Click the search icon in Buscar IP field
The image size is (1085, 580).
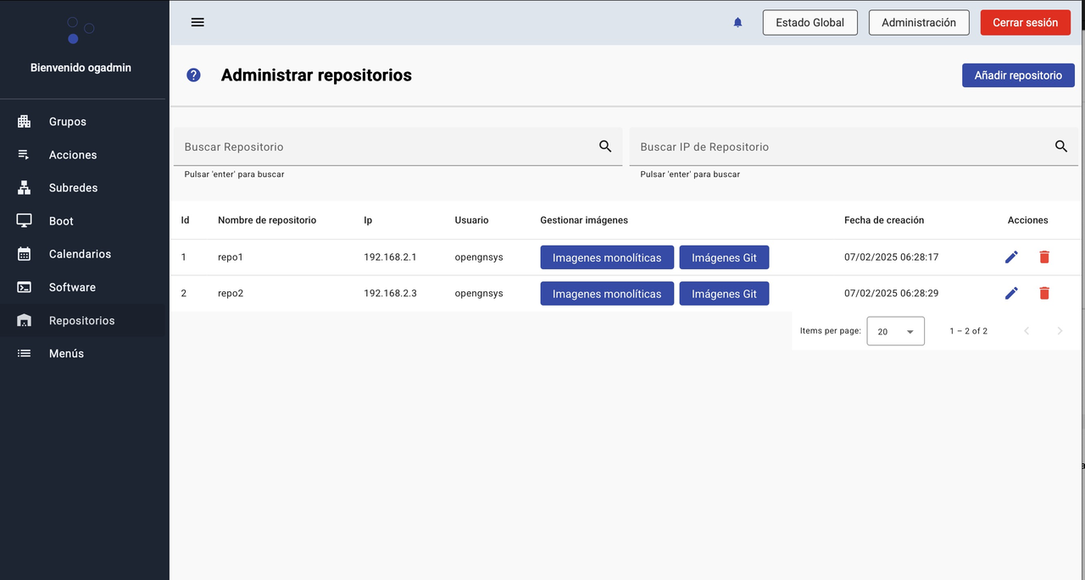(x=1061, y=146)
